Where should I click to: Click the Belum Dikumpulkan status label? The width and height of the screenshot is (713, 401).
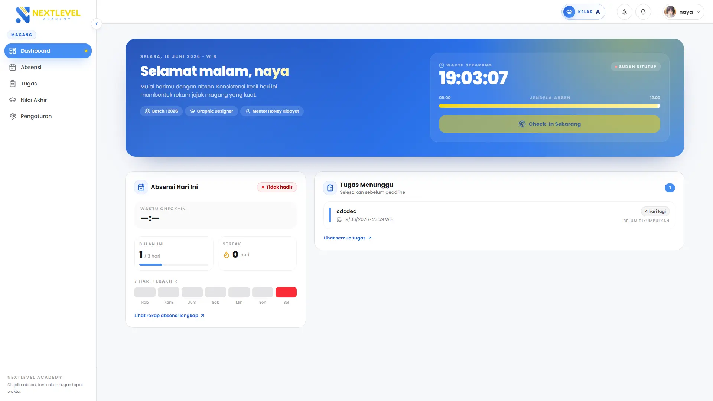(x=646, y=221)
